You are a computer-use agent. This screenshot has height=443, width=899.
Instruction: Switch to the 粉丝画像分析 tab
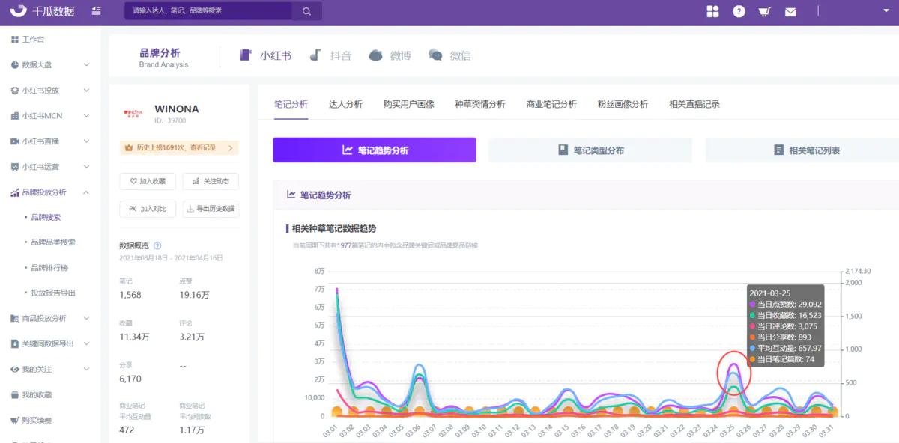623,104
